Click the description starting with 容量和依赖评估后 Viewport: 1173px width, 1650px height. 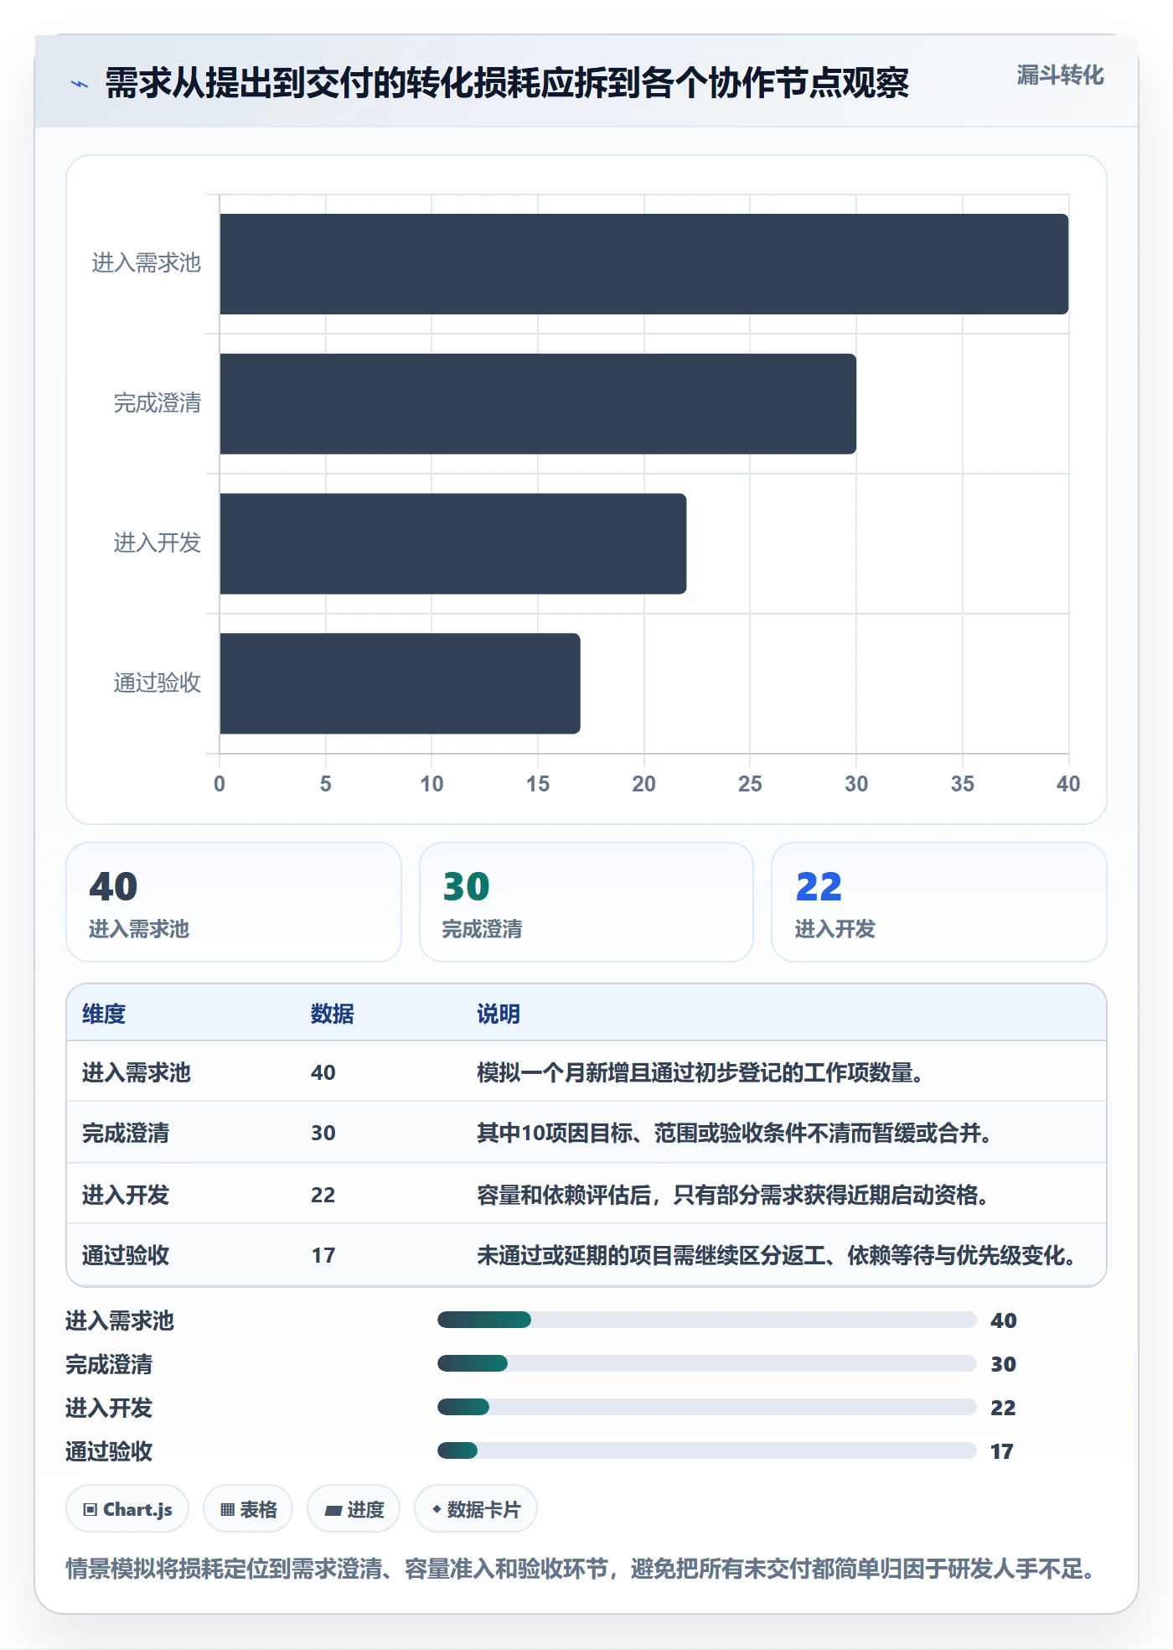tap(734, 1195)
